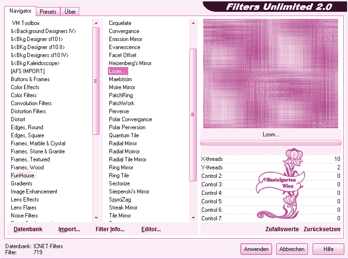Choose the Maelström filter
This screenshot has height=259, width=348.
120,79
